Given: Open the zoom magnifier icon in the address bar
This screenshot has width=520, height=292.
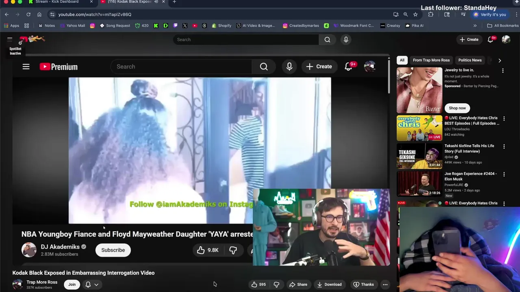Looking at the screenshot, I should [405, 14].
